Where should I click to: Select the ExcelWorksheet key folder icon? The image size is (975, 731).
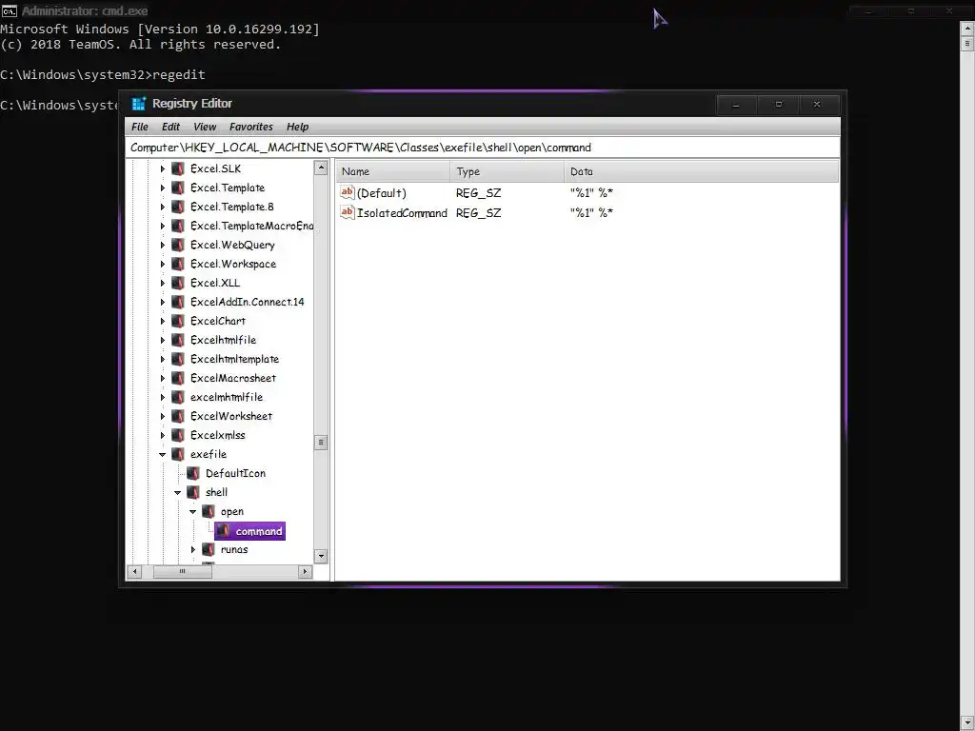click(178, 416)
